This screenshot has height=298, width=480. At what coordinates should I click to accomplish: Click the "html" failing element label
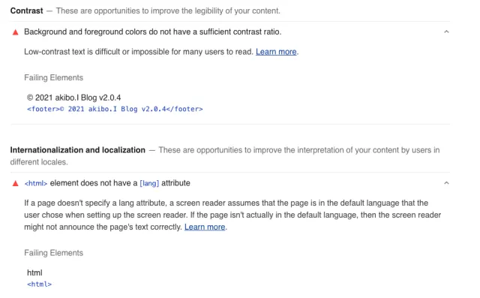click(34, 273)
